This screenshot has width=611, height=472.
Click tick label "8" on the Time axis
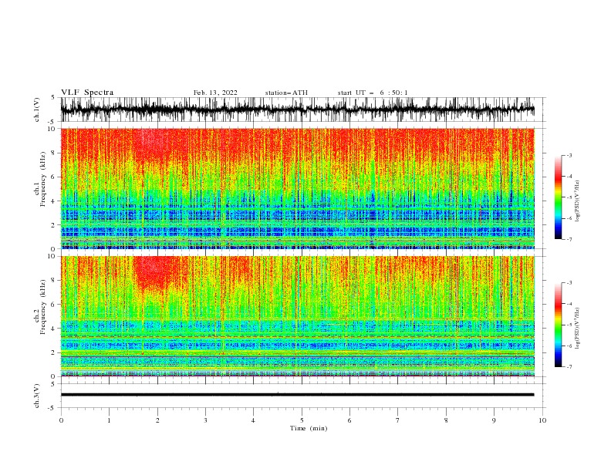(446, 420)
